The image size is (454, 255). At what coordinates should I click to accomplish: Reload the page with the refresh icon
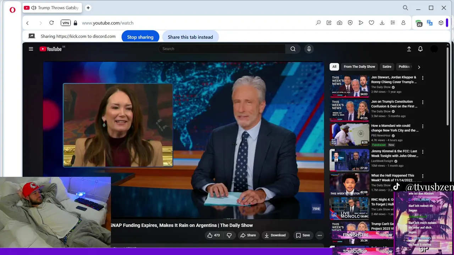(51, 23)
